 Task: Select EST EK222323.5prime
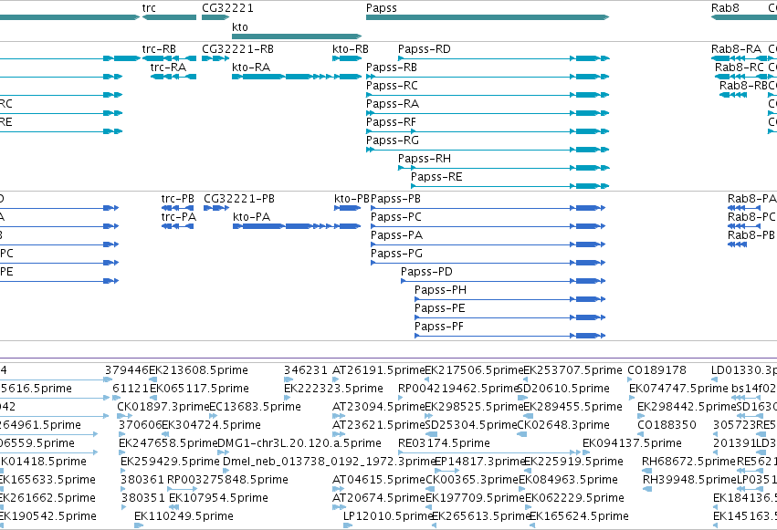pyautogui.click(x=289, y=398)
